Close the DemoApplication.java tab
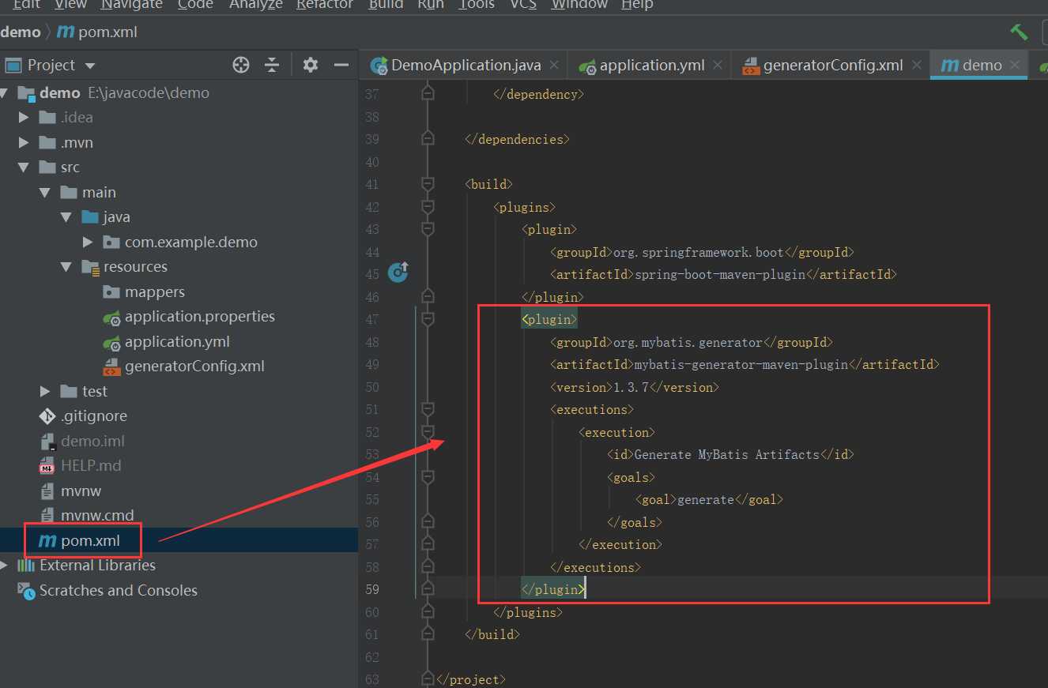The image size is (1048, 688). click(554, 66)
